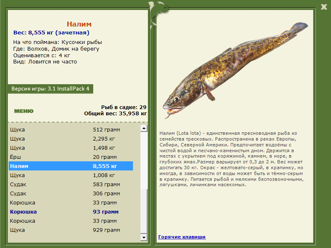Click the orange Налим title heading
The height and width of the screenshot is (248, 331).
(79, 24)
